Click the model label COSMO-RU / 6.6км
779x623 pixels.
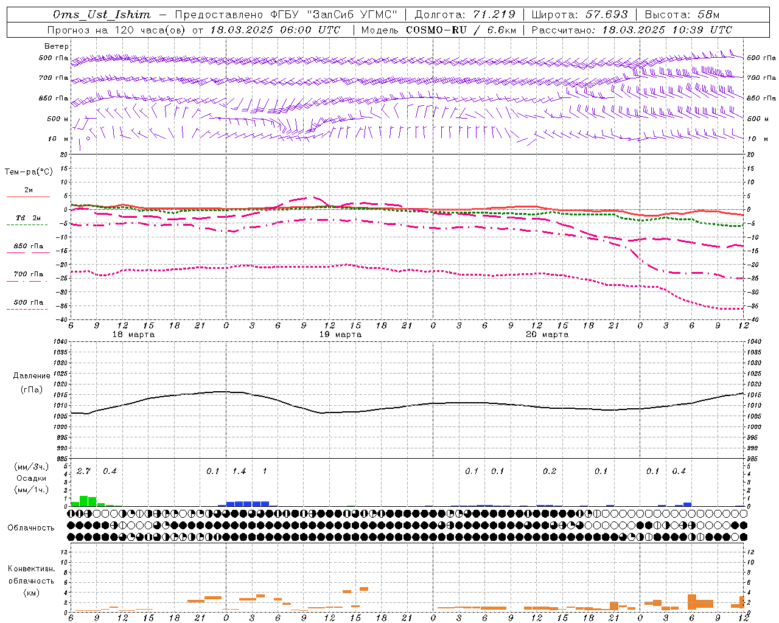(x=461, y=30)
